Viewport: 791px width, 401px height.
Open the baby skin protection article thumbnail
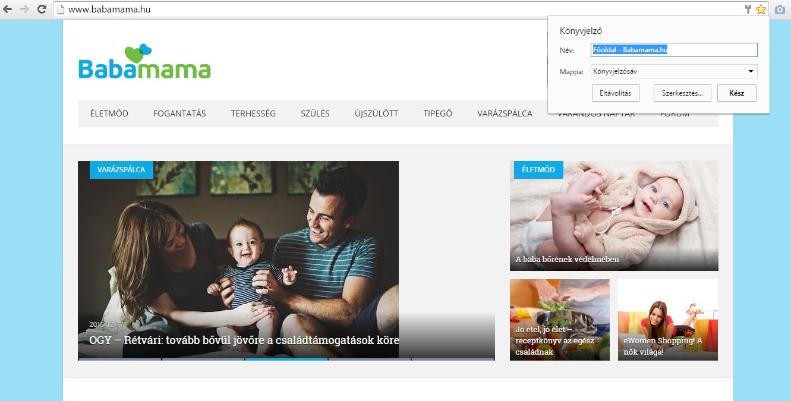tap(614, 216)
